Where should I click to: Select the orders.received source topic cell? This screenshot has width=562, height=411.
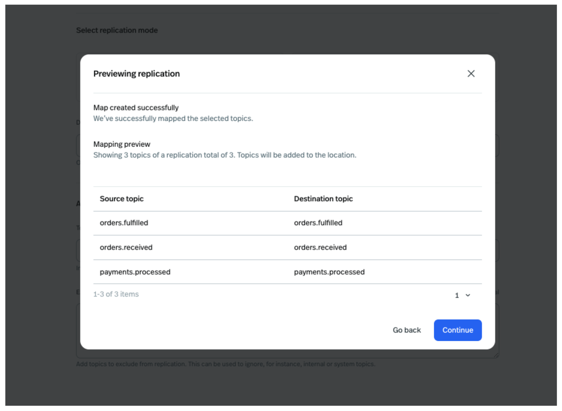point(126,247)
